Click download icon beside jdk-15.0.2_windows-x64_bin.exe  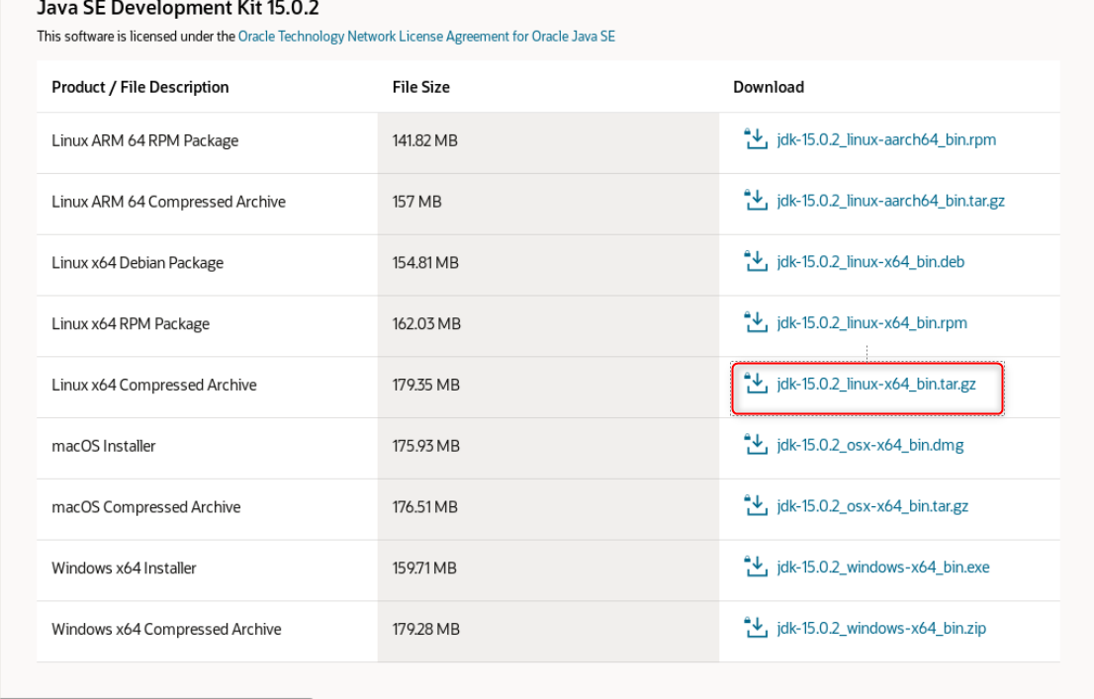(x=756, y=567)
